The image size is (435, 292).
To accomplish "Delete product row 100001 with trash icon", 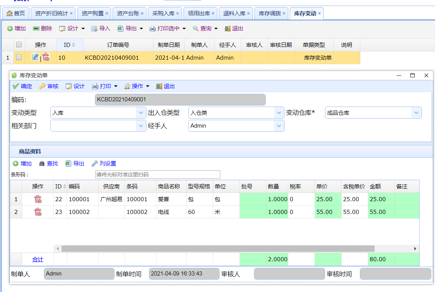I will [38, 199].
